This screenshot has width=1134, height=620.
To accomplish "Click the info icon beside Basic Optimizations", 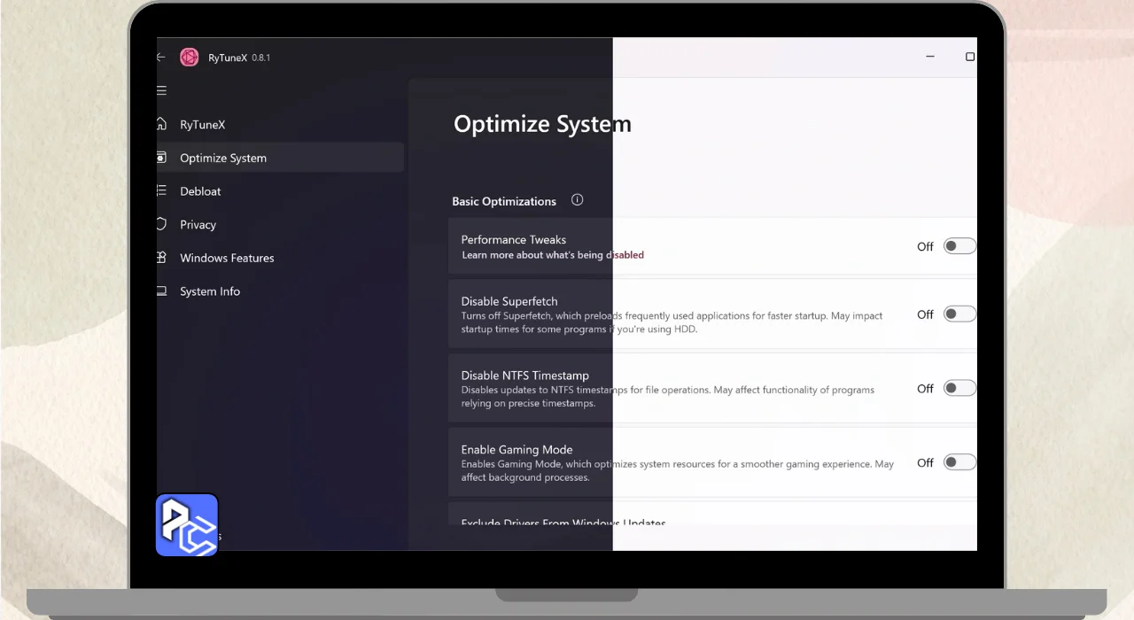I will point(578,200).
